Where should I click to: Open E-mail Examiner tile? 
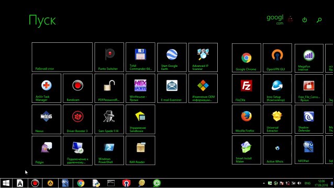tap(172, 88)
